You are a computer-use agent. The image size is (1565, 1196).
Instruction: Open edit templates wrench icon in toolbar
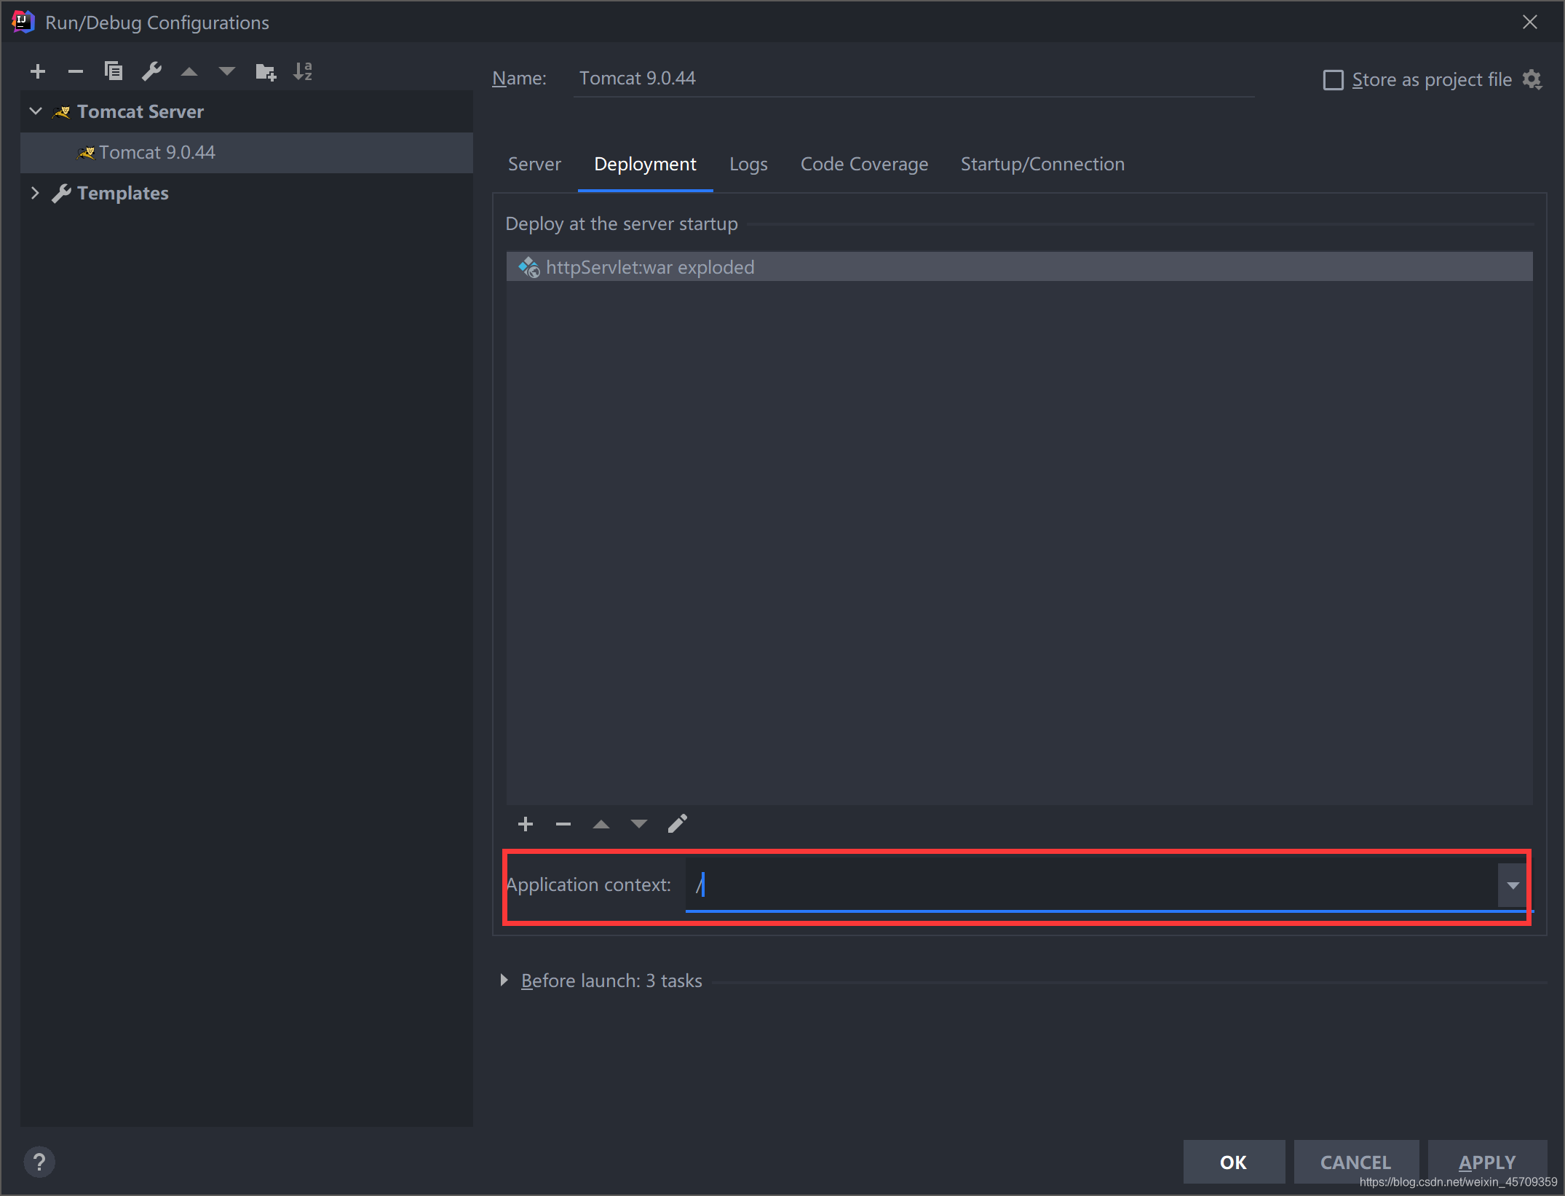point(151,71)
